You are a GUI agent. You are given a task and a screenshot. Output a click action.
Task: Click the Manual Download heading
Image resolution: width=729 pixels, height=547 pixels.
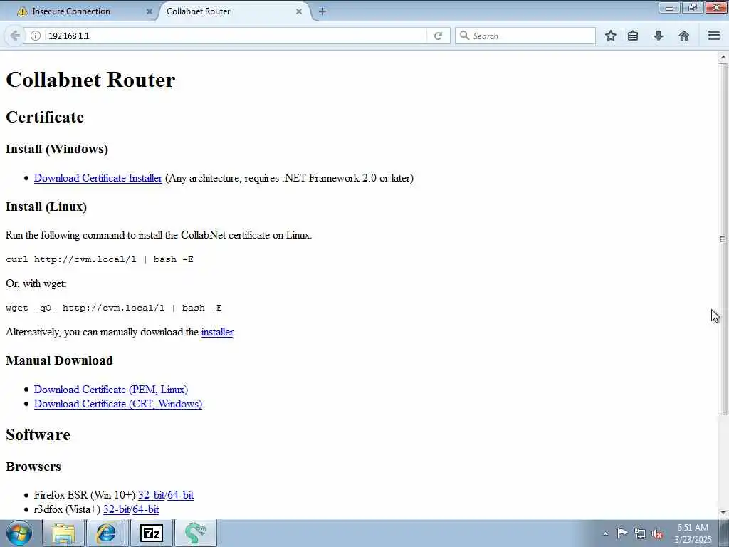click(60, 360)
